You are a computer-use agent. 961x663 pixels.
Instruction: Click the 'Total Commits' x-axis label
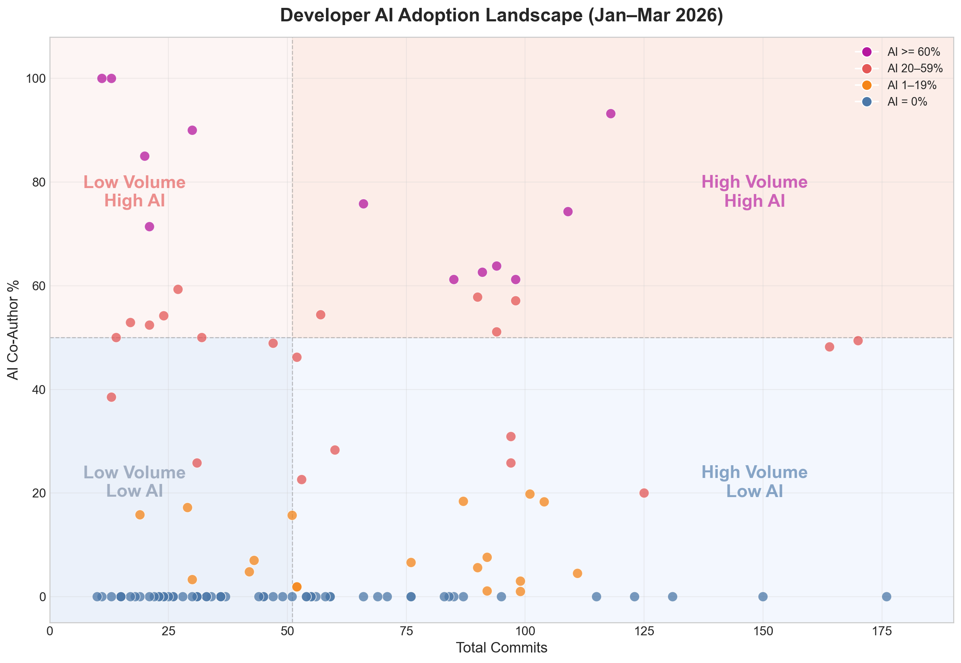pos(502,647)
